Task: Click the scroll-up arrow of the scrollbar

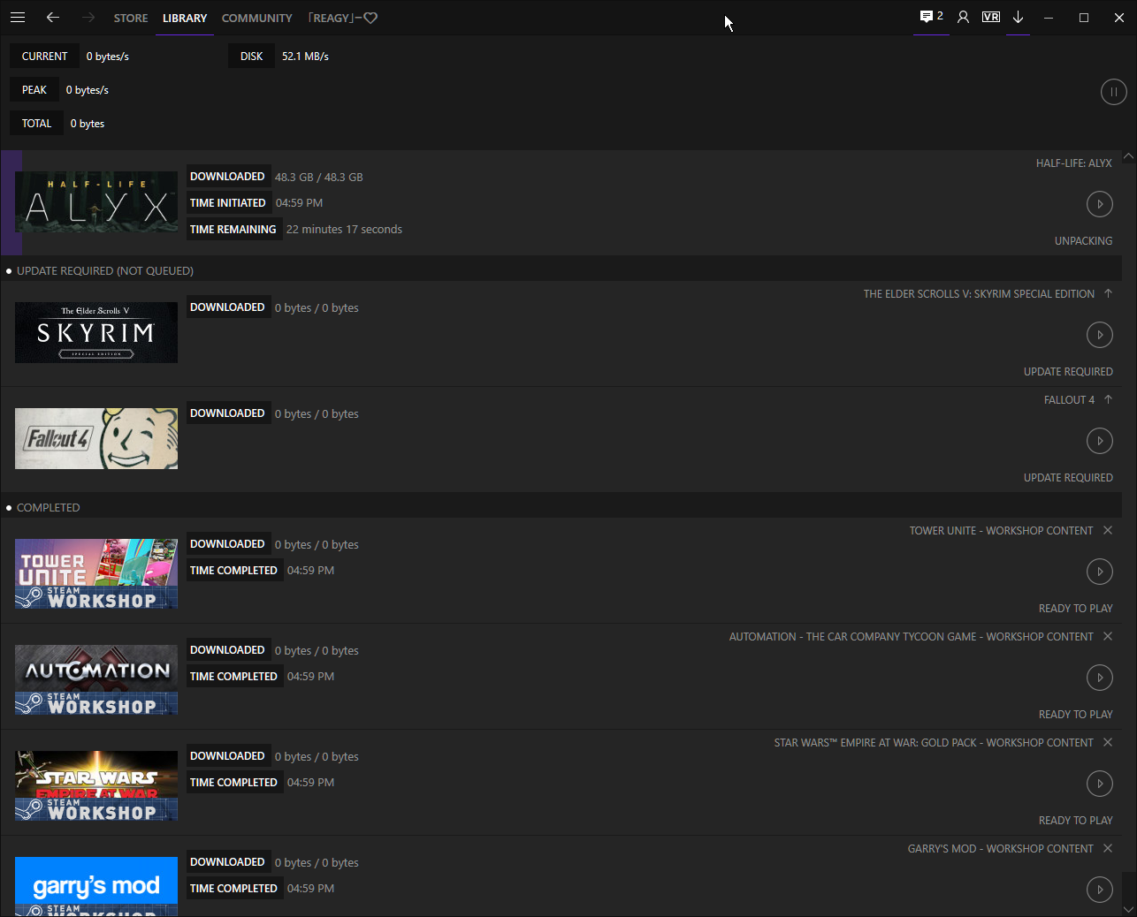Action: [x=1129, y=156]
